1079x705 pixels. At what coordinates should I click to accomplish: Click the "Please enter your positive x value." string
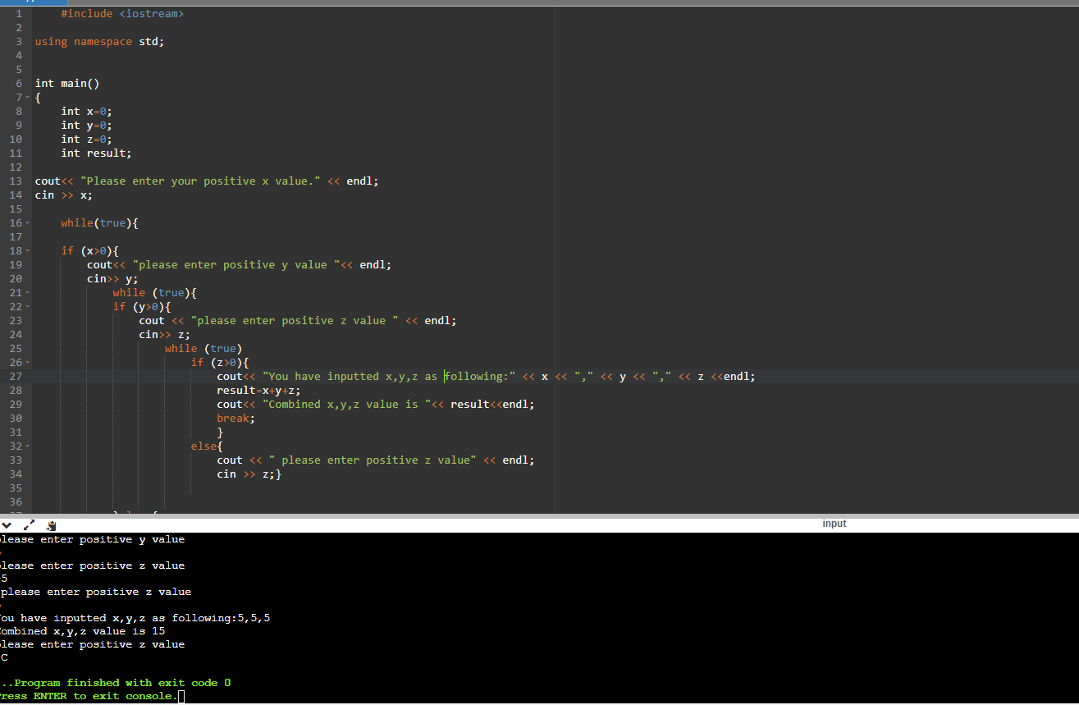200,181
